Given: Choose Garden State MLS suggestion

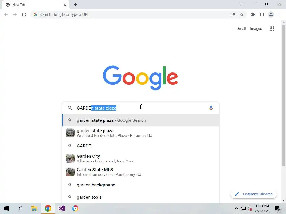Looking at the screenshot, I should point(141,172).
